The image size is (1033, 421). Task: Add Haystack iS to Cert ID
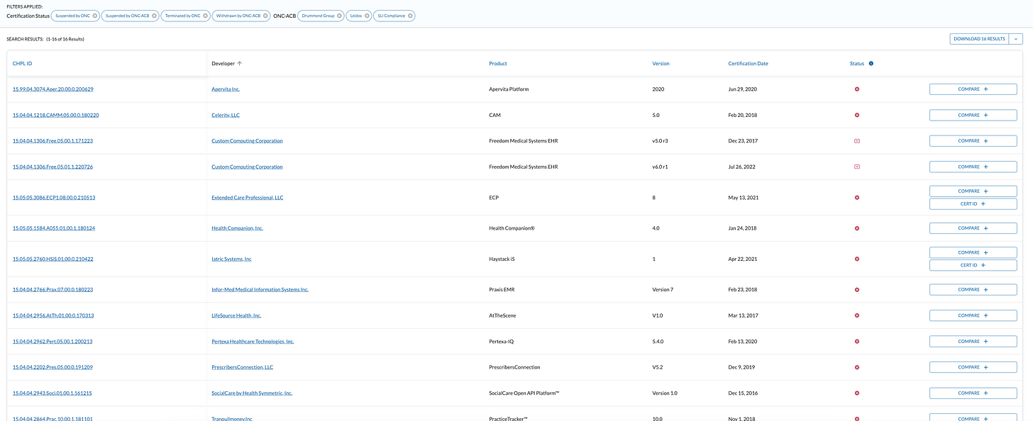(x=973, y=265)
